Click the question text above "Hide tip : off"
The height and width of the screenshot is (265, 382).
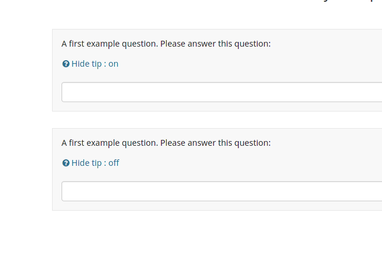tap(166, 143)
